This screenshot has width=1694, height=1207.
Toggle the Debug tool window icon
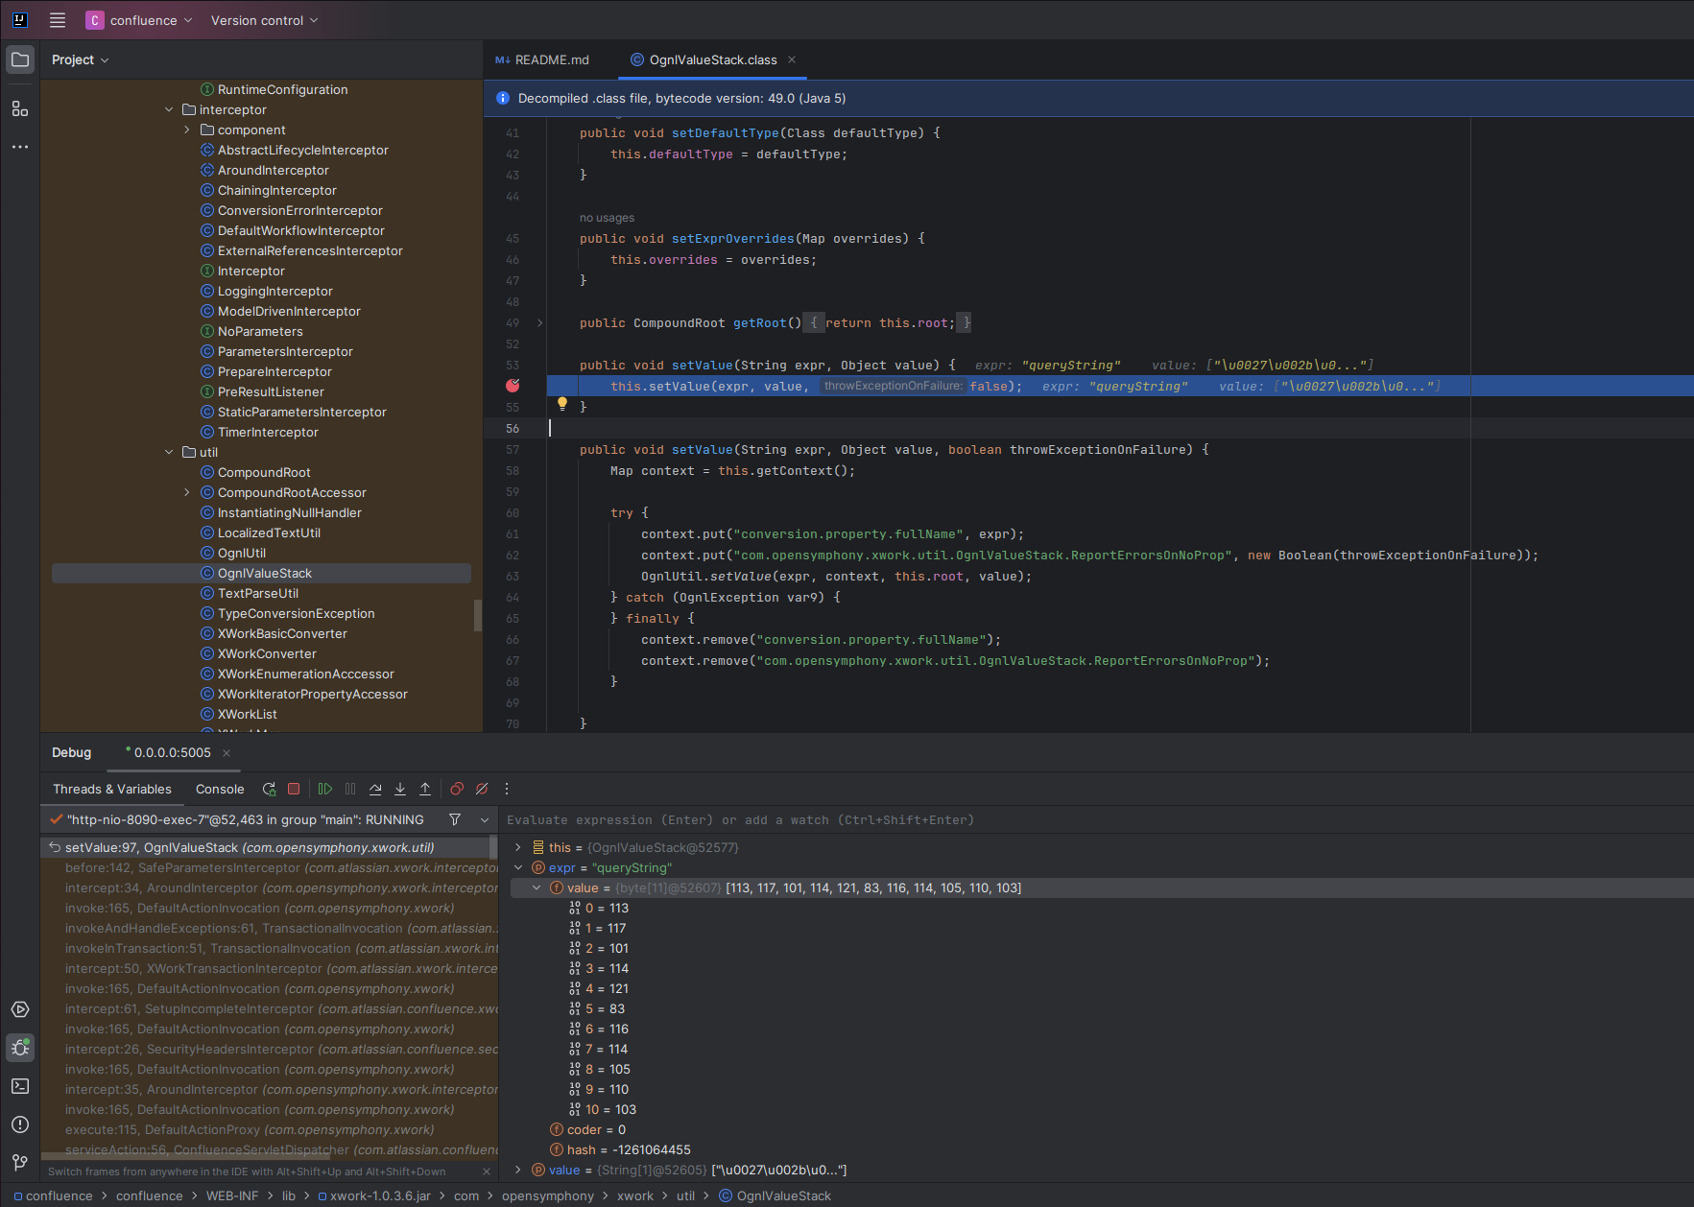click(20, 1048)
